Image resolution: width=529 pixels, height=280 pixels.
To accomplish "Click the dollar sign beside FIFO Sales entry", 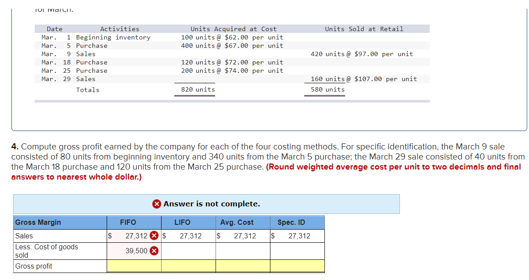I will 110,235.
